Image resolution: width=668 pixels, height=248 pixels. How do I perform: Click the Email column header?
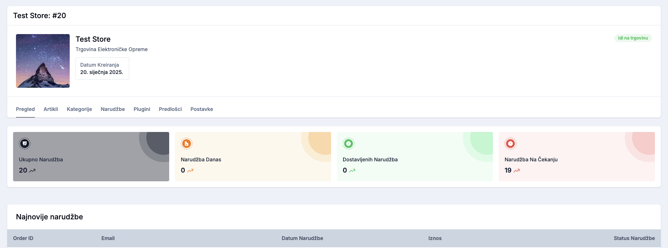pos(108,238)
